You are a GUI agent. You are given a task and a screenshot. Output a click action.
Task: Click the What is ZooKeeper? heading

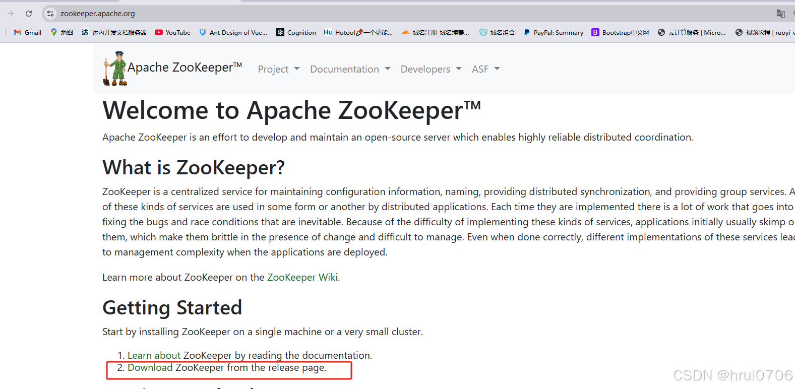click(194, 167)
